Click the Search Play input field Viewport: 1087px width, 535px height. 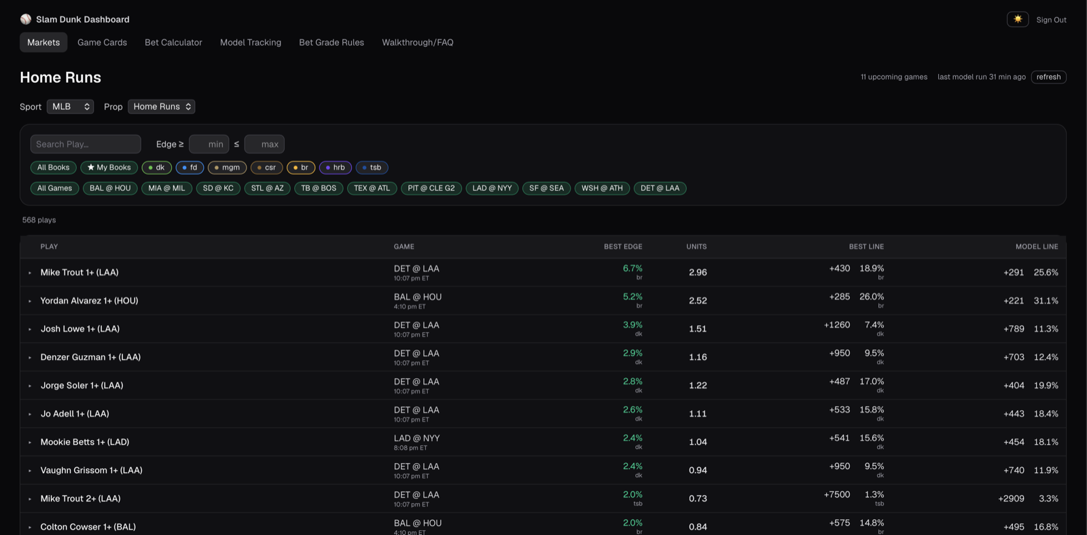click(x=86, y=144)
